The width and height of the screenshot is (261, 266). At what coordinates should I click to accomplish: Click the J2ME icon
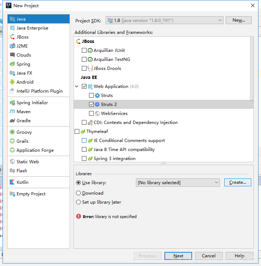12,46
